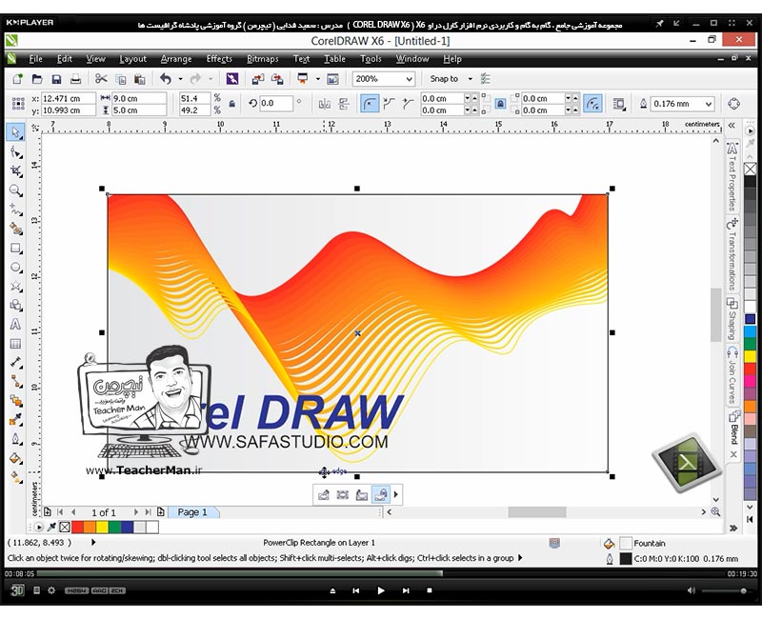Image resolution: width=762 pixels, height=619 pixels.
Task: Select the Connector tool in the toolbox
Action: (x=15, y=382)
